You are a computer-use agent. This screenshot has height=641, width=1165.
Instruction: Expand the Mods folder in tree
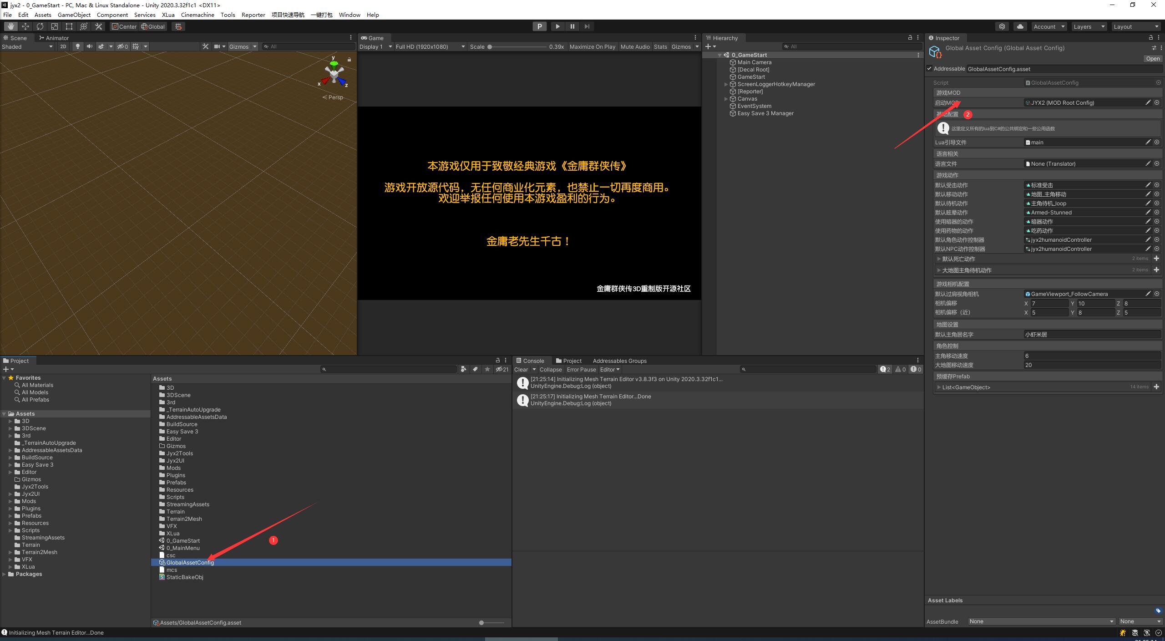pos(10,501)
